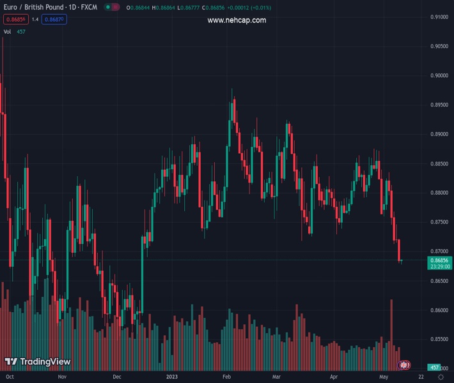The image size is (454, 383).
Task: Click the Oct label on the time axis
Action: tap(10, 377)
